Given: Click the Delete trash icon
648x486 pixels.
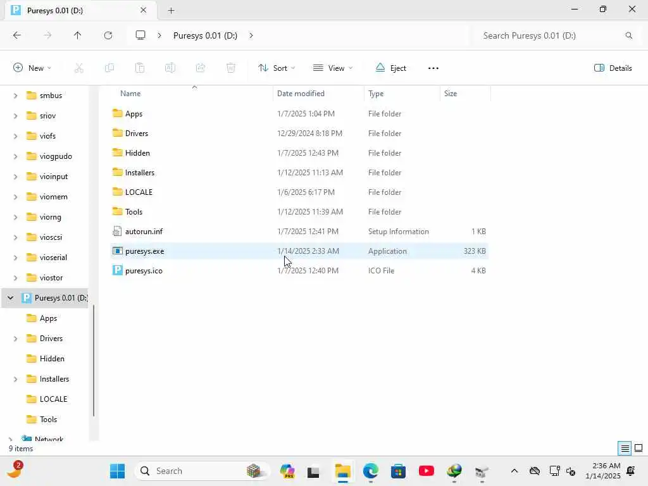Looking at the screenshot, I should pyautogui.click(x=231, y=68).
